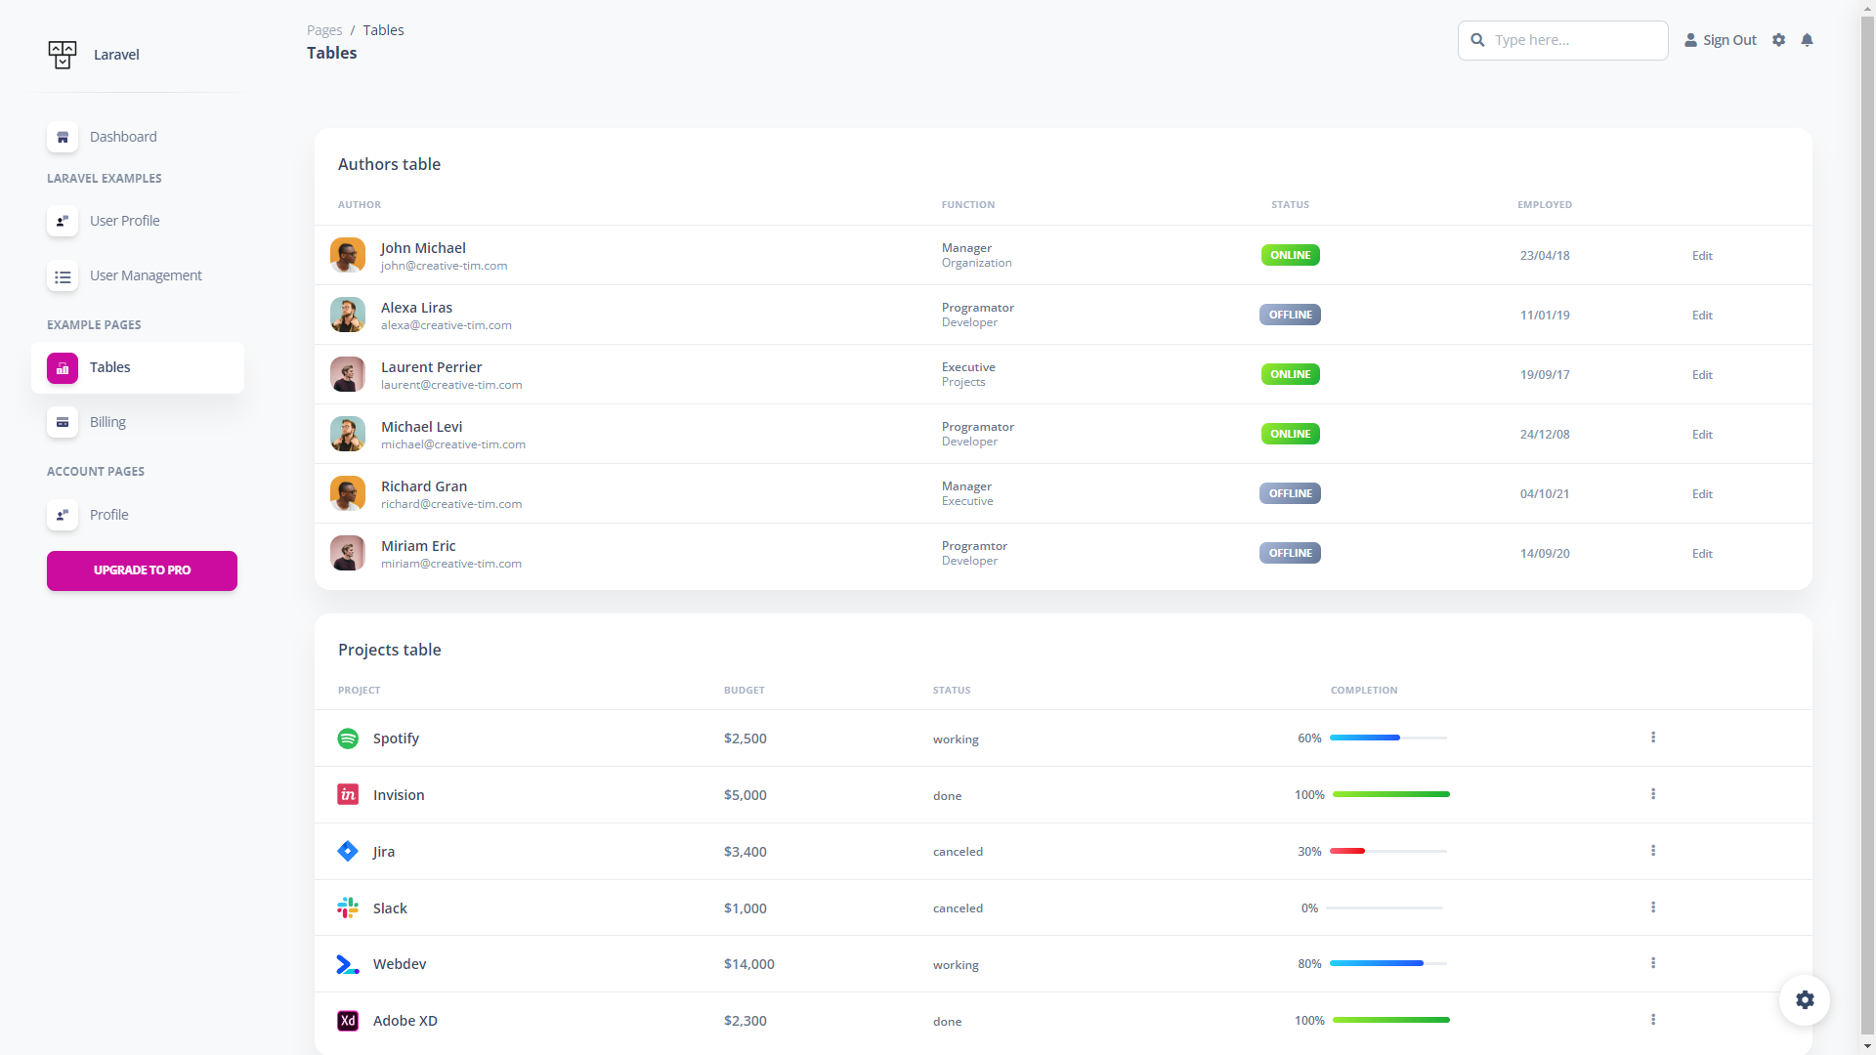Click the notification bell icon

coord(1807,40)
